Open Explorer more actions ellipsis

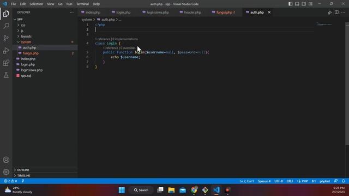[x=71, y=12]
